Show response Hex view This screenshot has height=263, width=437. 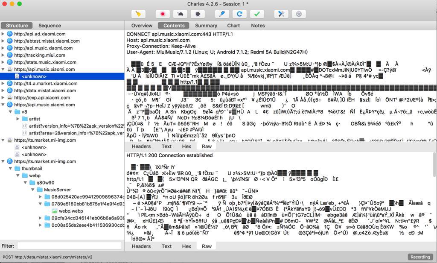click(186, 246)
